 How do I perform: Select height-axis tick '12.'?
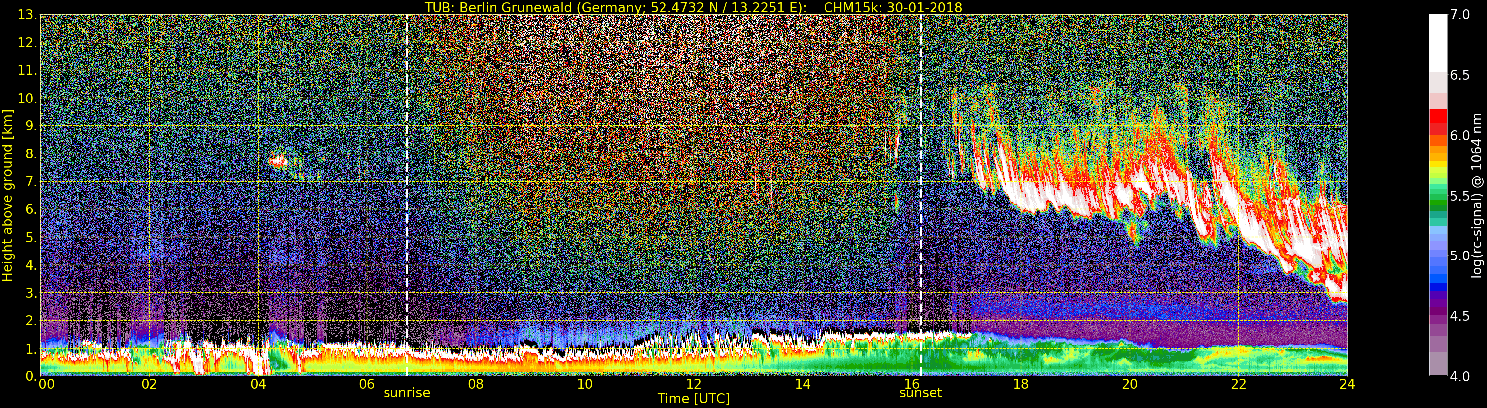[28, 43]
